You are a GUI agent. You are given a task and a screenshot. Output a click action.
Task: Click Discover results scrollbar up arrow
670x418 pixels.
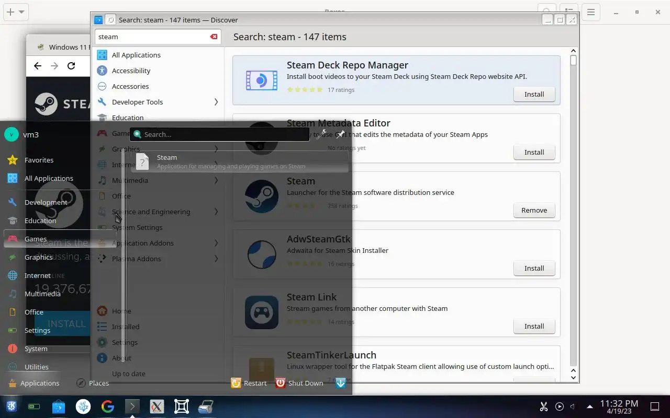[x=573, y=51]
